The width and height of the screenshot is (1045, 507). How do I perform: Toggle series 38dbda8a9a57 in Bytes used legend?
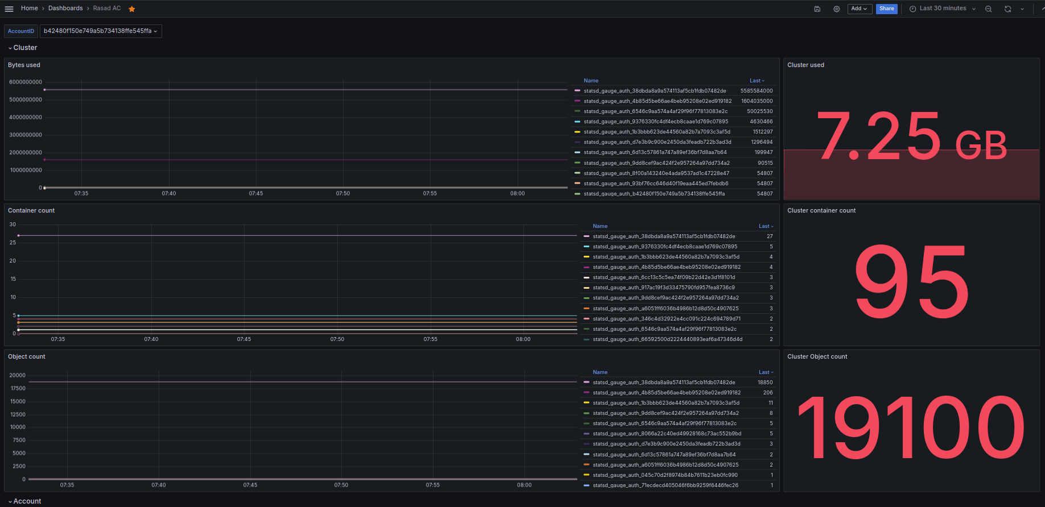click(654, 91)
